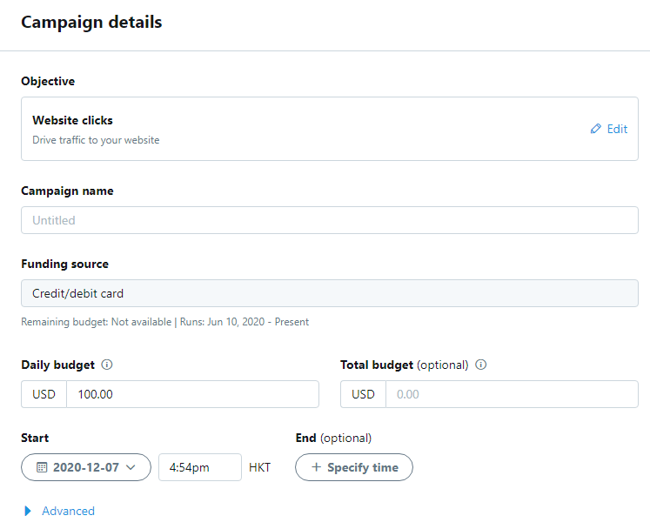Click the plus icon in Specify time

[x=316, y=467]
